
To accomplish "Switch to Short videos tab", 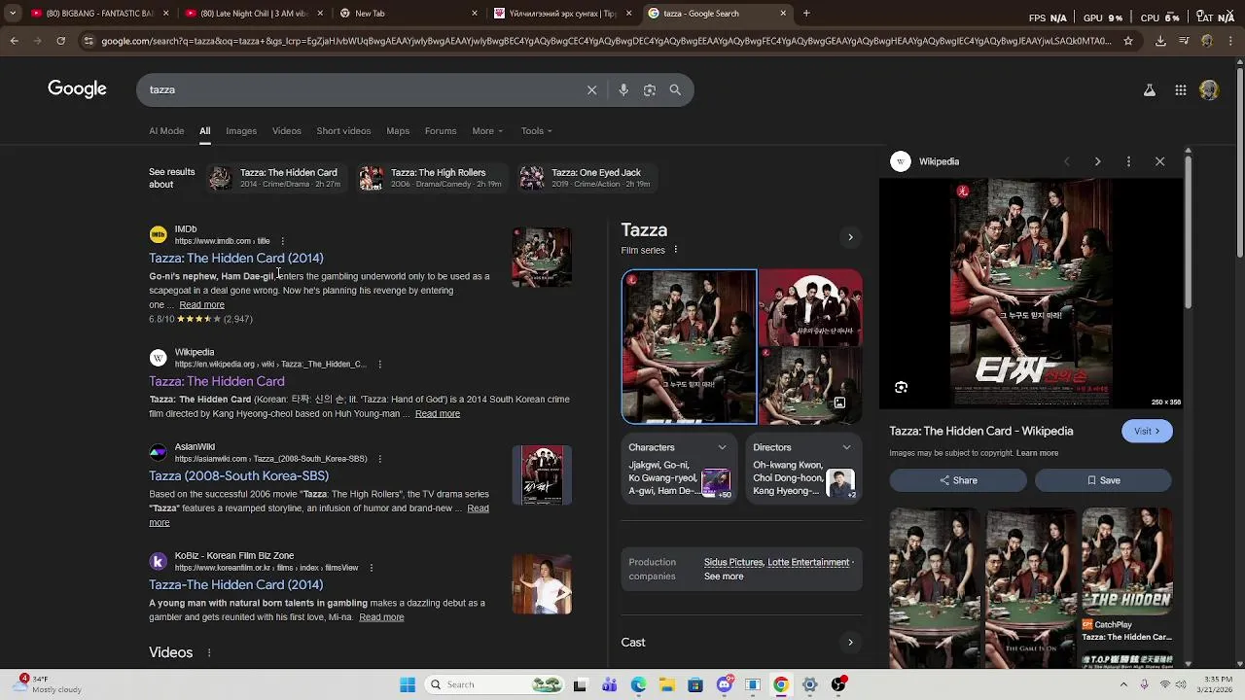I will point(343,130).
